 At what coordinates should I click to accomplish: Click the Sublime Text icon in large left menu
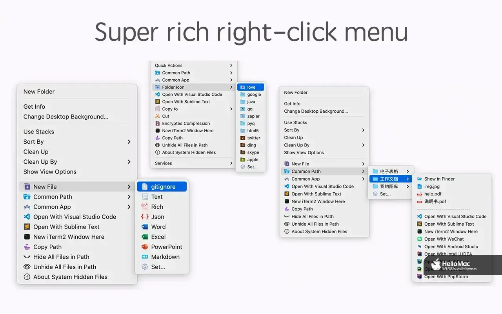click(x=27, y=227)
